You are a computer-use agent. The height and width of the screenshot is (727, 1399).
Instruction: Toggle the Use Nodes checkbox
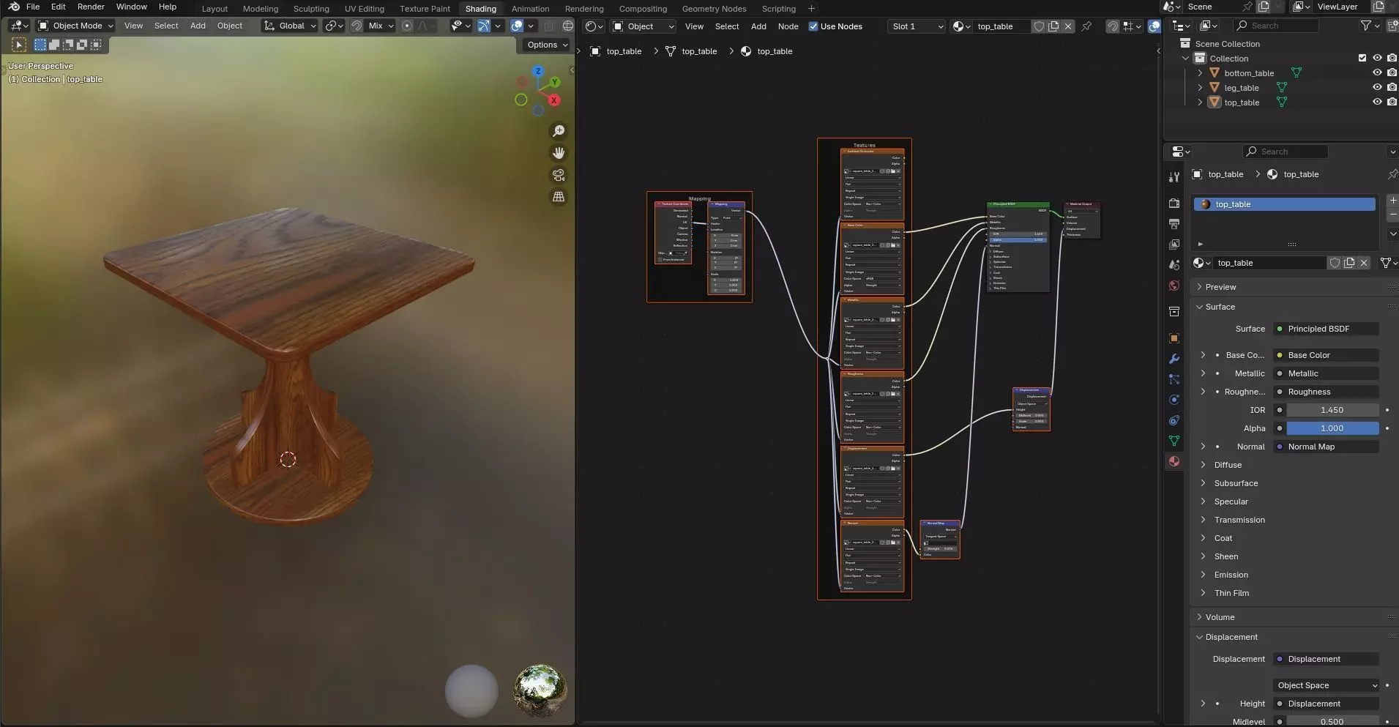(813, 26)
